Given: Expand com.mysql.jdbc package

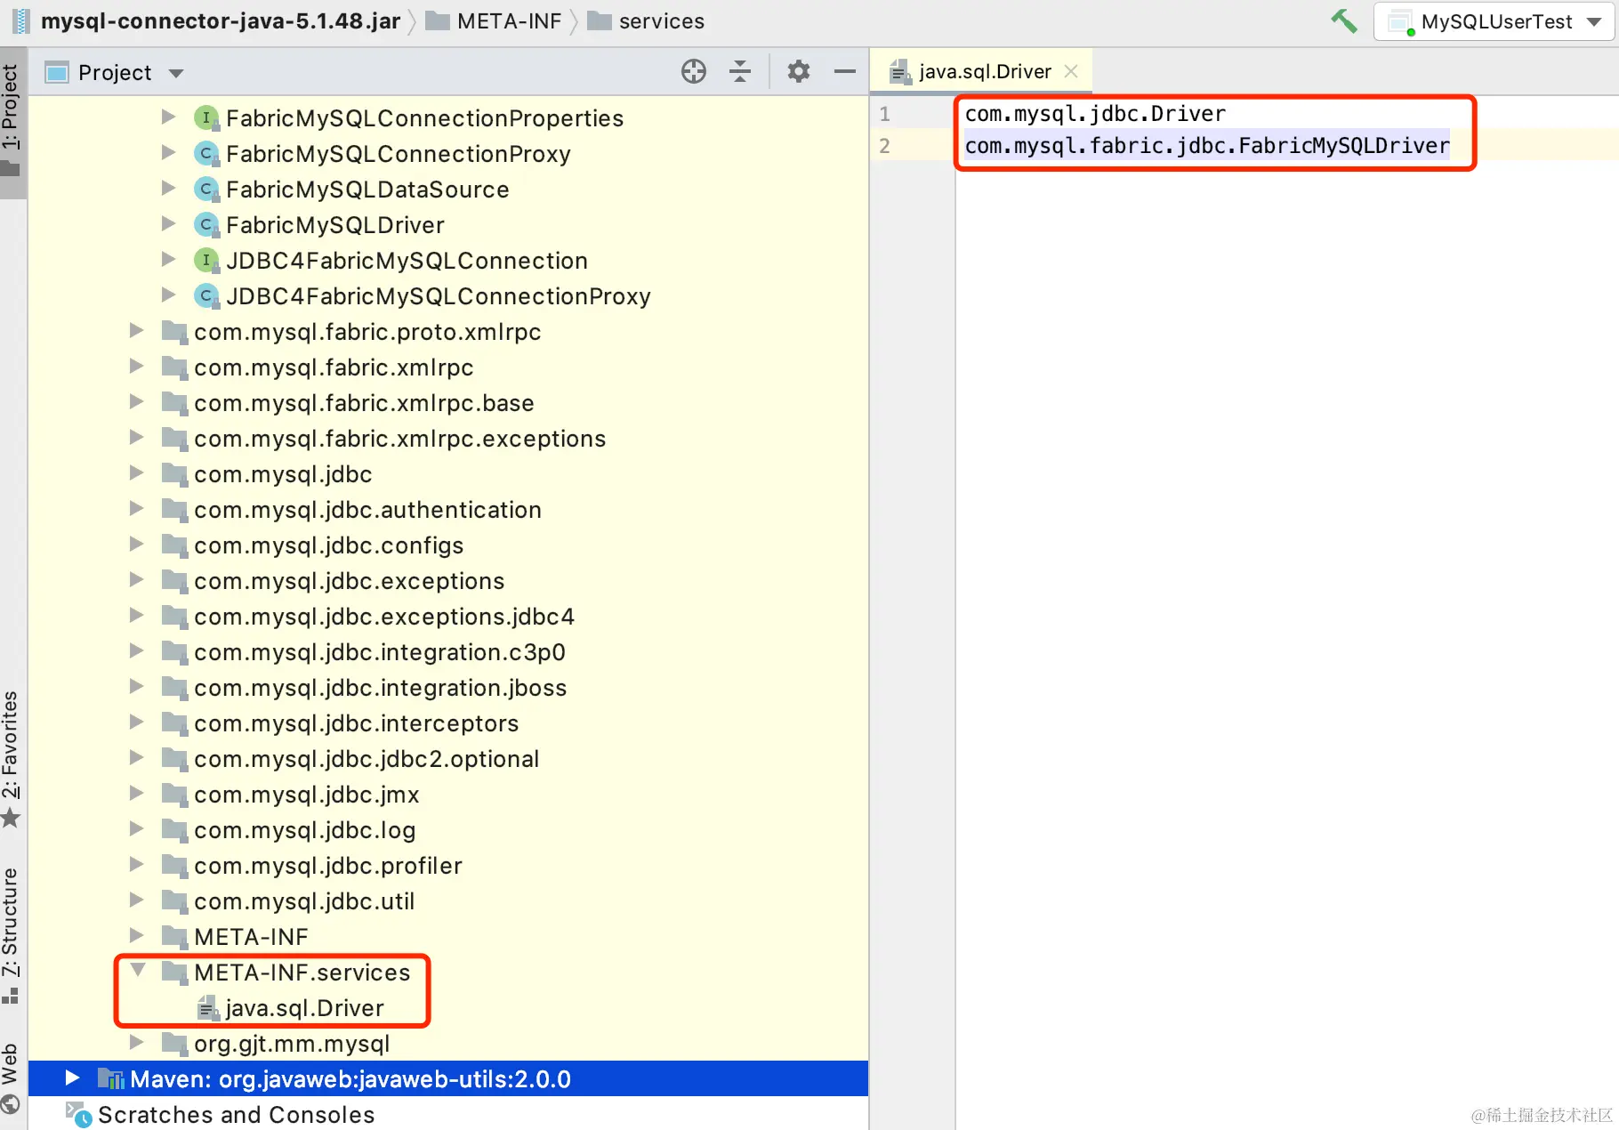Looking at the screenshot, I should (136, 473).
